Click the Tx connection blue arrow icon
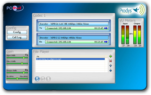 click(106, 28)
